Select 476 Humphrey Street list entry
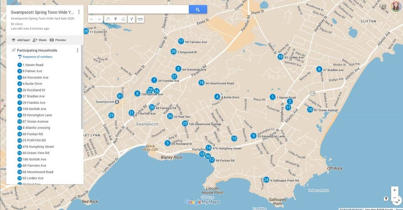Image resolution: width=403 pixels, height=210 pixels. point(38,147)
